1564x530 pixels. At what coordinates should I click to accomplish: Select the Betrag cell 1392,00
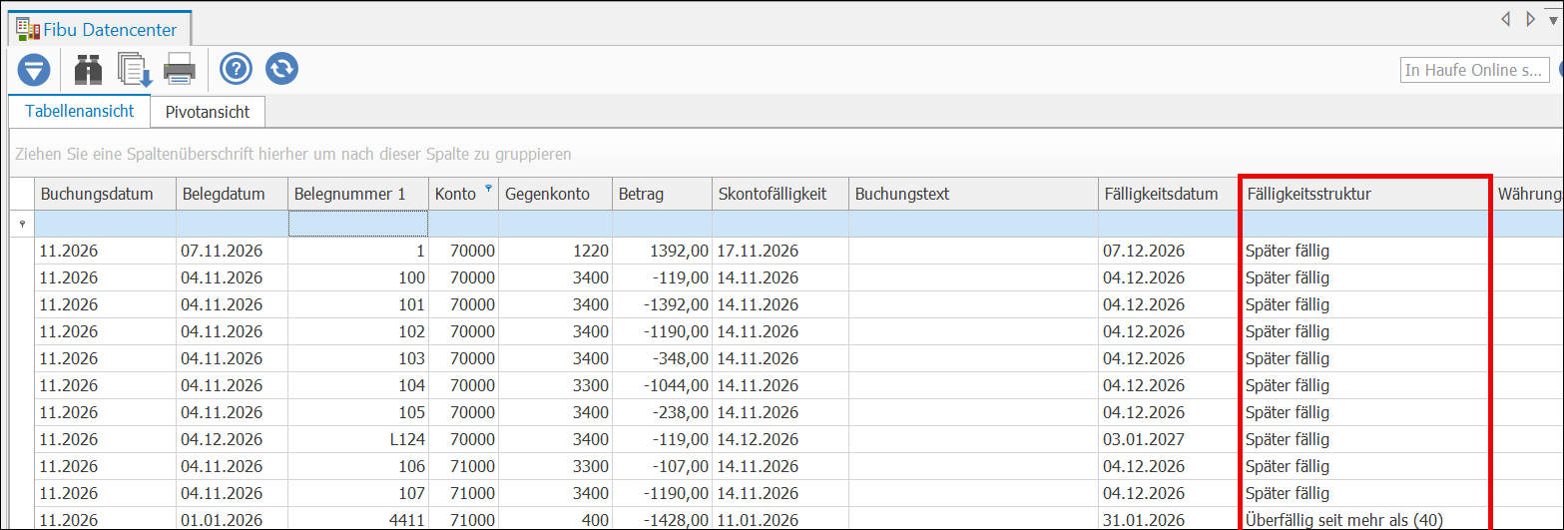point(662,251)
